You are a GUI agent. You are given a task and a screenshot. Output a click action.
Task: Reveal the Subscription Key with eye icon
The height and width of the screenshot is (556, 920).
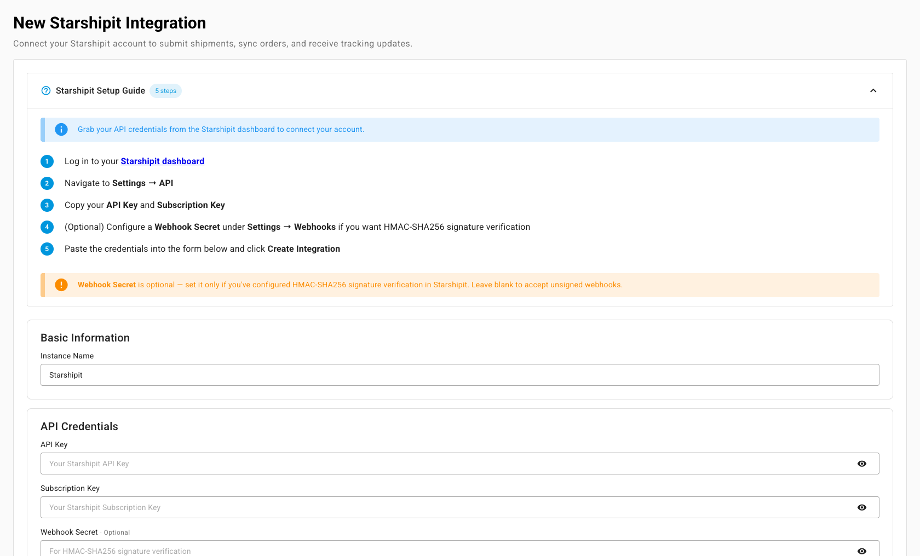pyautogui.click(x=862, y=507)
